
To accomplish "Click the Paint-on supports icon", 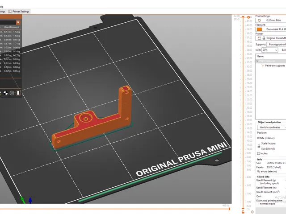I will click(262, 66).
